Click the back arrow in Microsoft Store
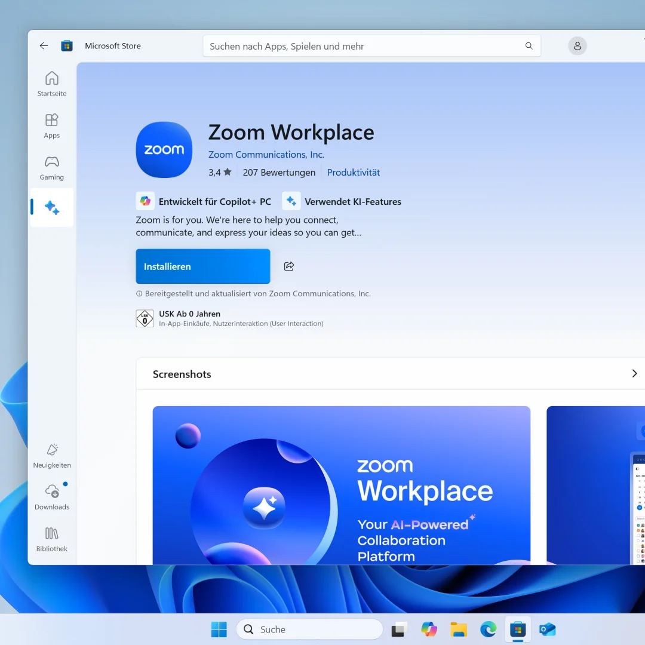 (x=44, y=46)
